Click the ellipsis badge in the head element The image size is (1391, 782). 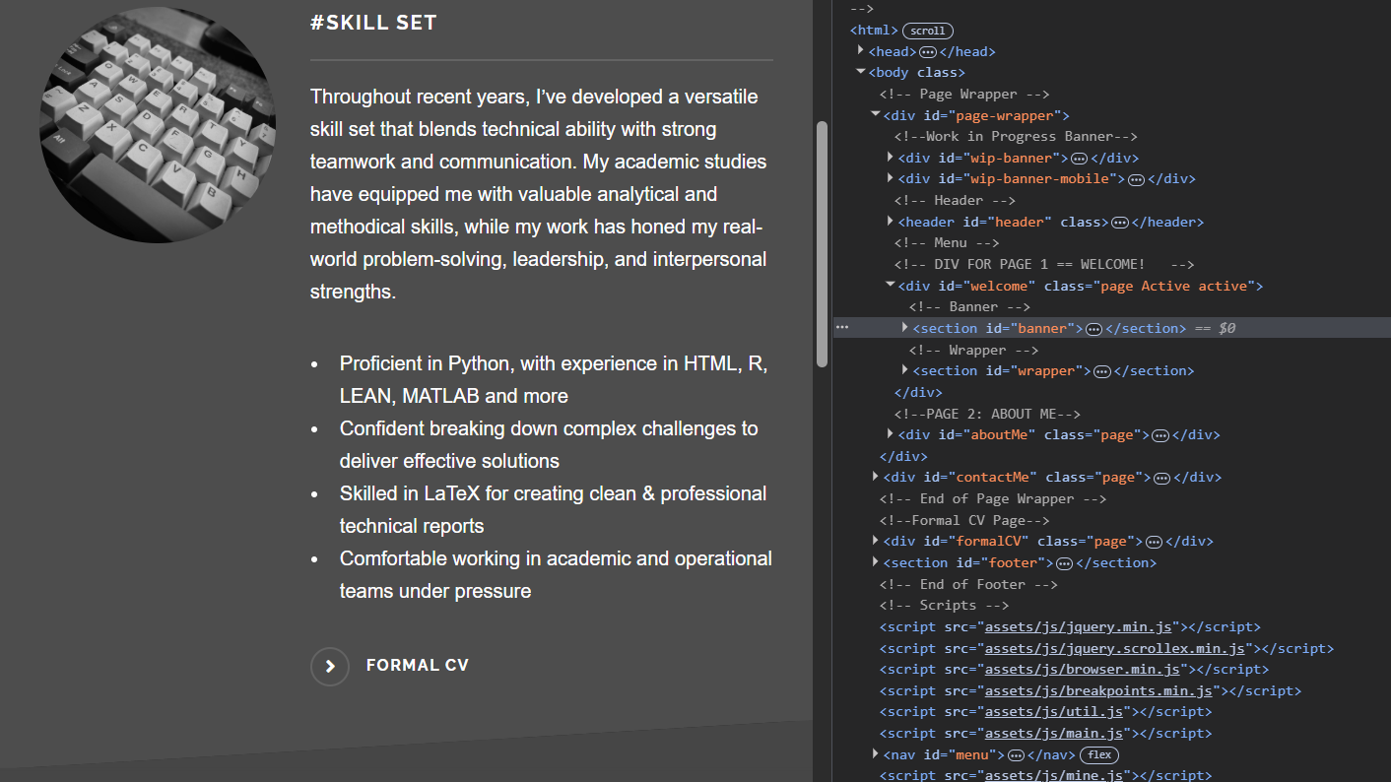click(927, 52)
